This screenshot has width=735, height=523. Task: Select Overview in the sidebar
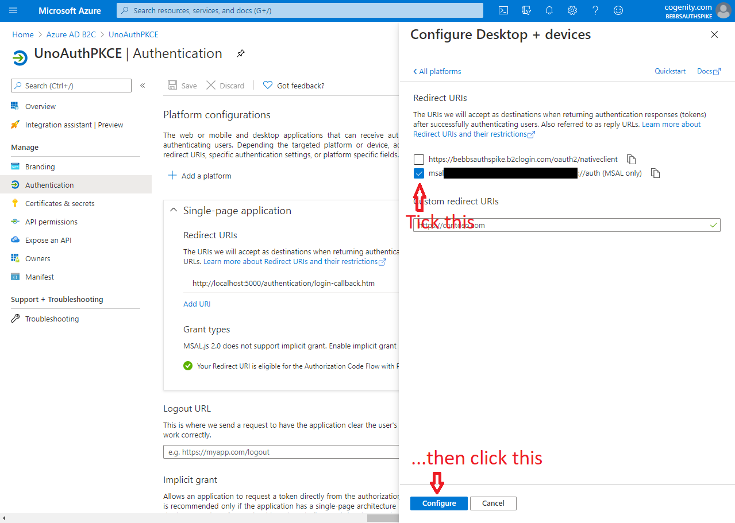point(41,106)
